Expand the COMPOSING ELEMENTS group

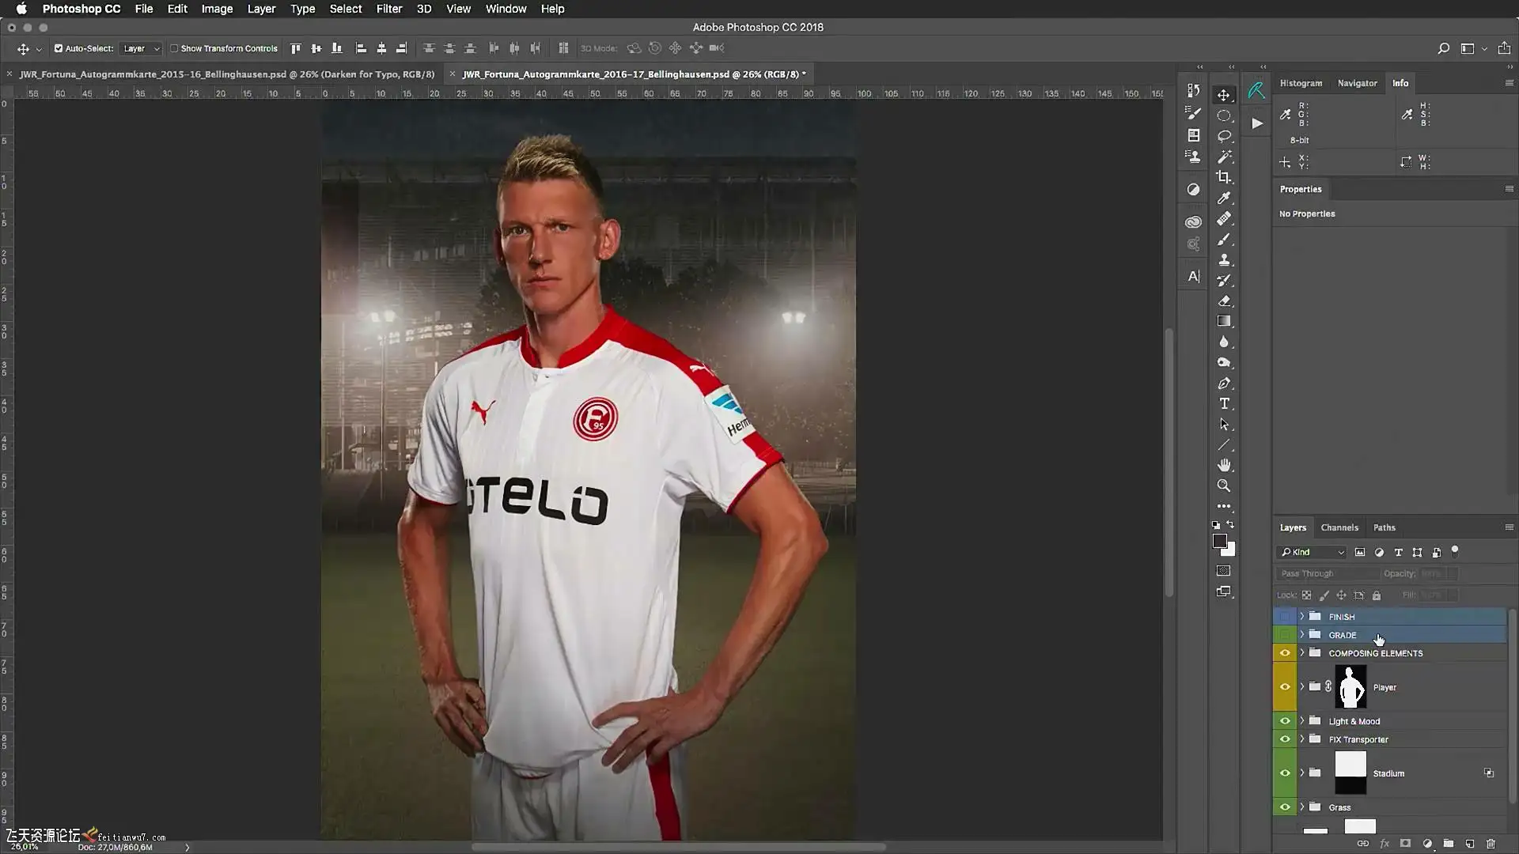pos(1301,653)
